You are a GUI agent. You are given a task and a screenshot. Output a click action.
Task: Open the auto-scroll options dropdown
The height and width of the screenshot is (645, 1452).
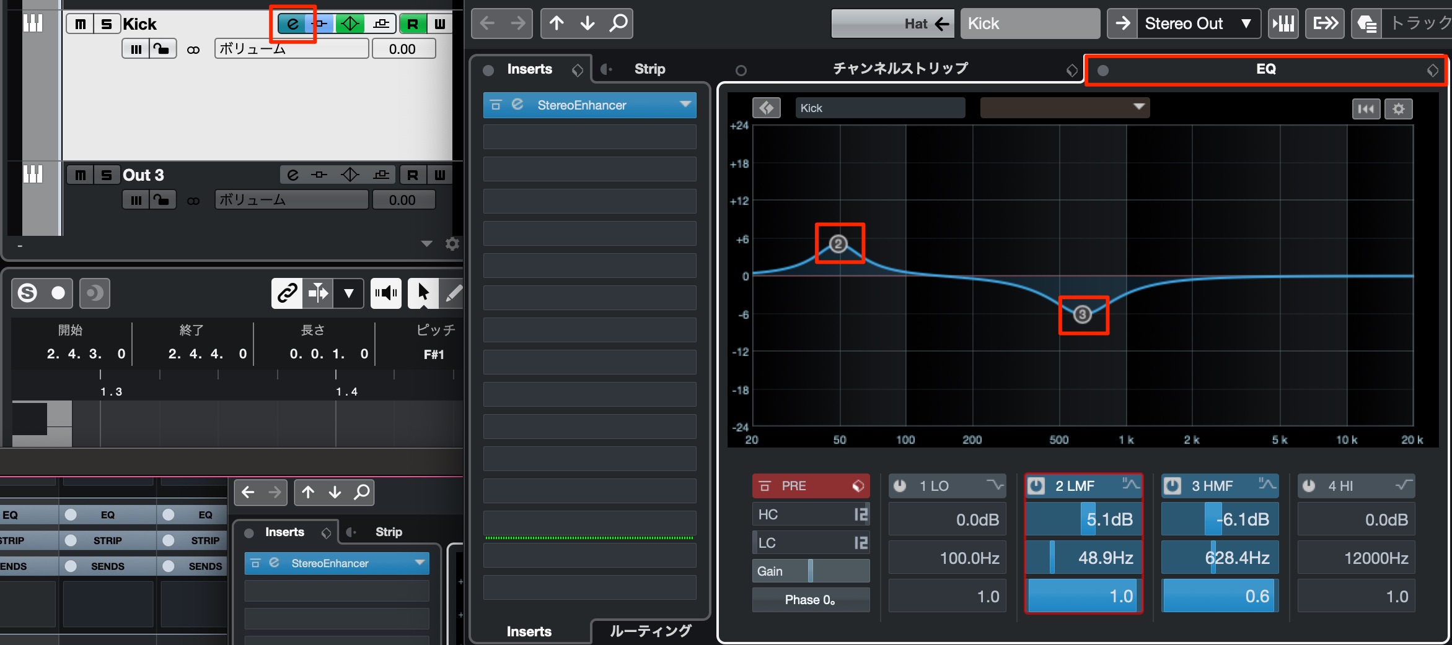[x=349, y=293]
